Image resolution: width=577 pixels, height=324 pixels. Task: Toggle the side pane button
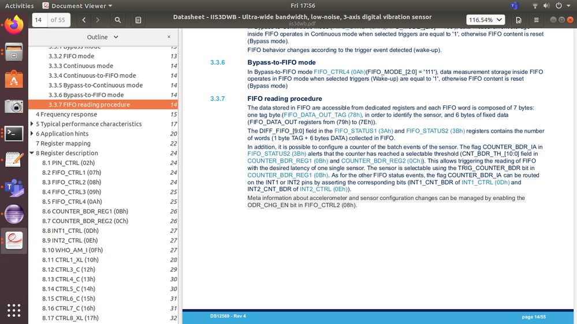click(x=139, y=20)
